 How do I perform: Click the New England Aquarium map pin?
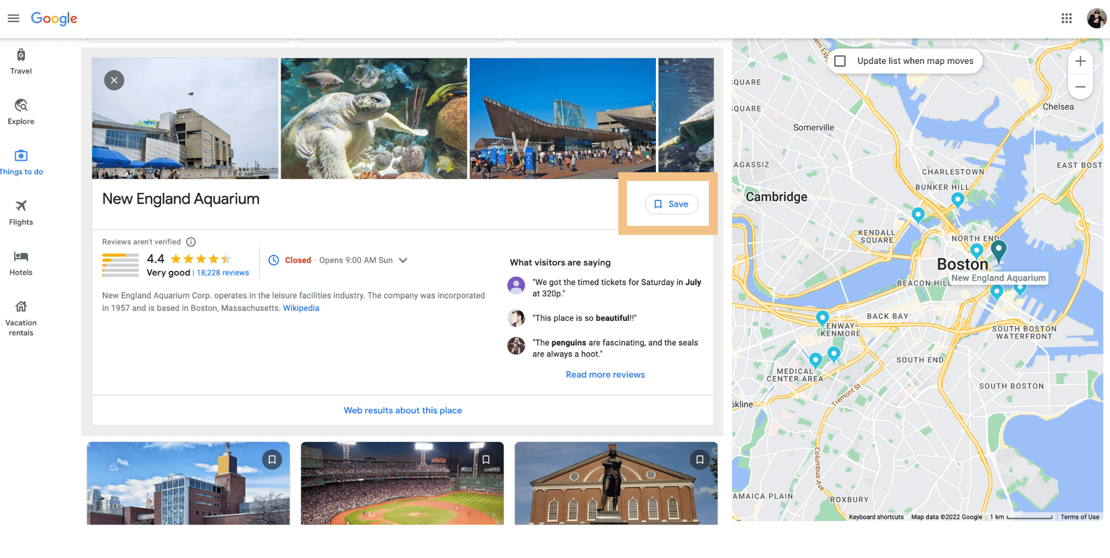pyautogui.click(x=998, y=250)
